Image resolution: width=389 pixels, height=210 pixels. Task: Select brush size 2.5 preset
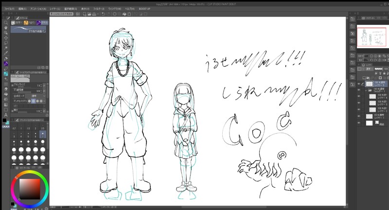point(43,127)
